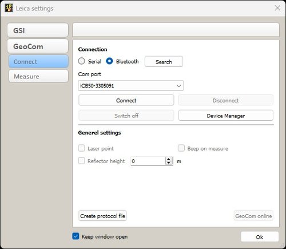Select the Serial radio button
This screenshot has width=286, height=249.
(81, 61)
